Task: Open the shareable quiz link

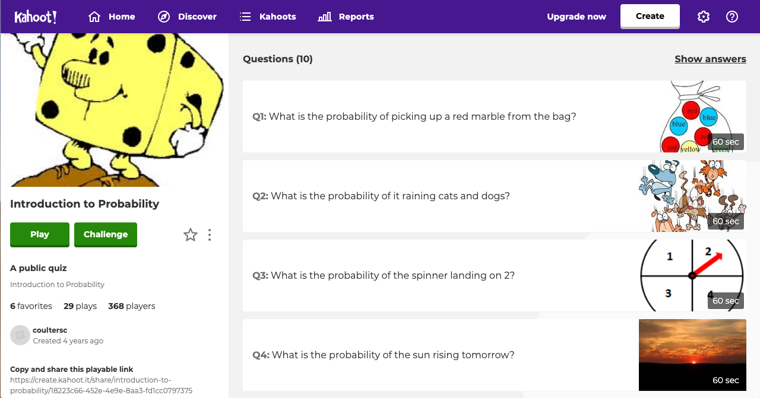Action: click(101, 385)
